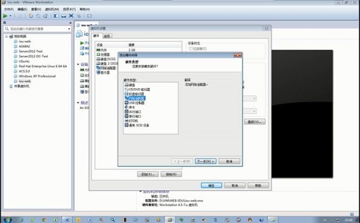Open the 帮助(H) menu
Image resolution: width=360 pixels, height=223 pixels.
click(x=85, y=9)
